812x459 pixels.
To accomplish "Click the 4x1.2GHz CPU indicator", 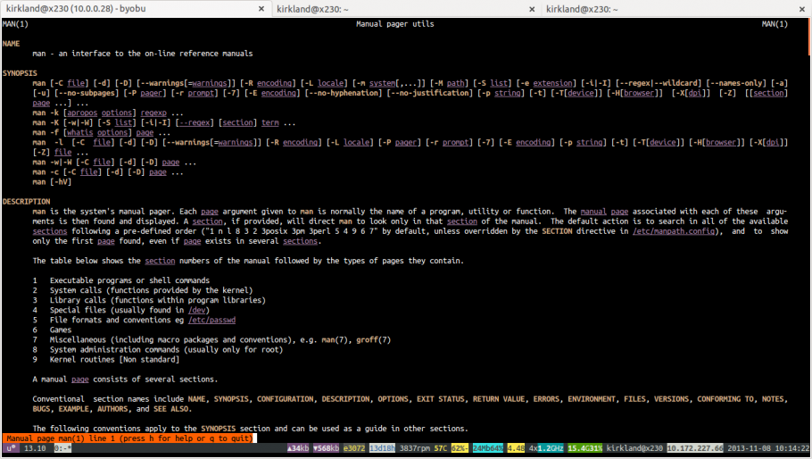I will [547, 448].
